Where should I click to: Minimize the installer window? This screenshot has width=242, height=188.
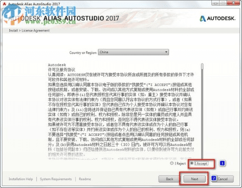click(x=216, y=3)
